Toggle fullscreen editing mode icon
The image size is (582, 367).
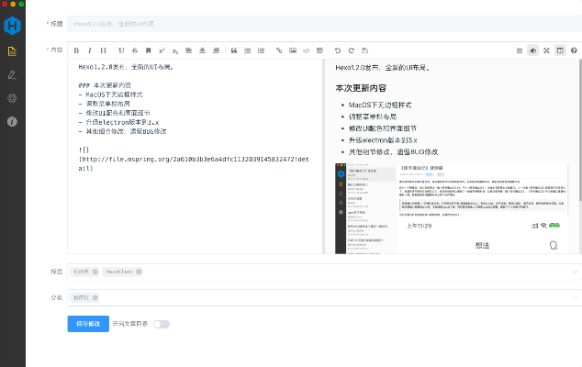click(x=547, y=50)
